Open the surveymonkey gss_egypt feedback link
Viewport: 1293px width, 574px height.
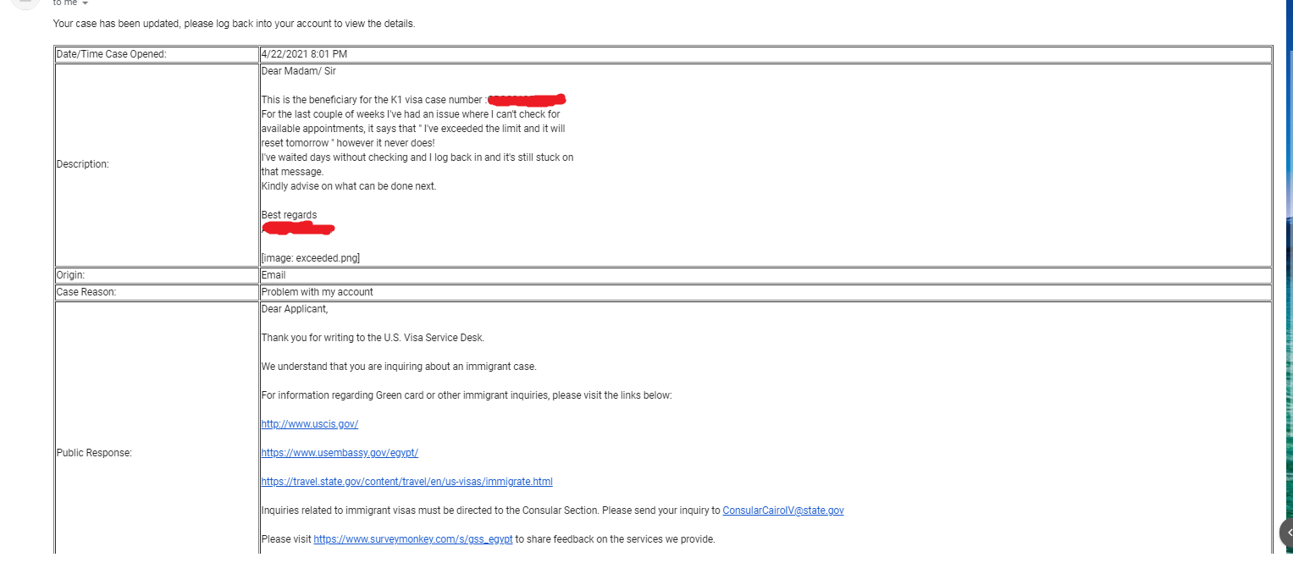[413, 539]
